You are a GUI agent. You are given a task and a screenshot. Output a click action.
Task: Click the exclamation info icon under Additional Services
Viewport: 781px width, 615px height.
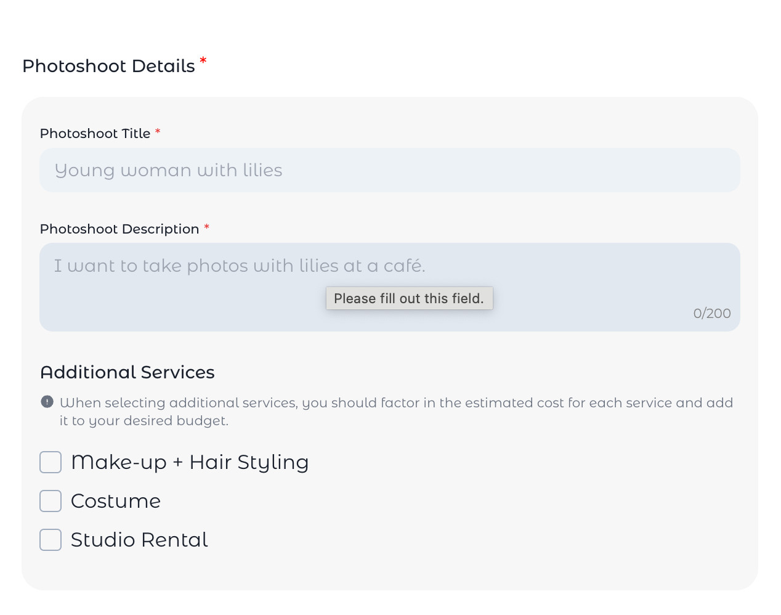47,402
